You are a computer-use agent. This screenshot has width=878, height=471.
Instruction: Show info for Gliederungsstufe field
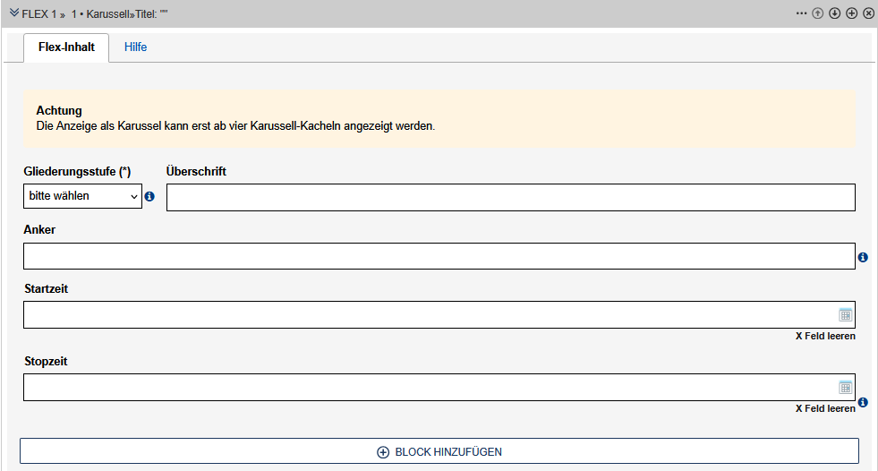coord(149,196)
